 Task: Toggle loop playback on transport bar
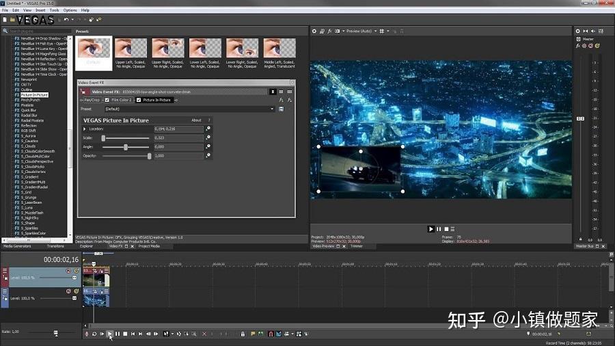(94, 334)
